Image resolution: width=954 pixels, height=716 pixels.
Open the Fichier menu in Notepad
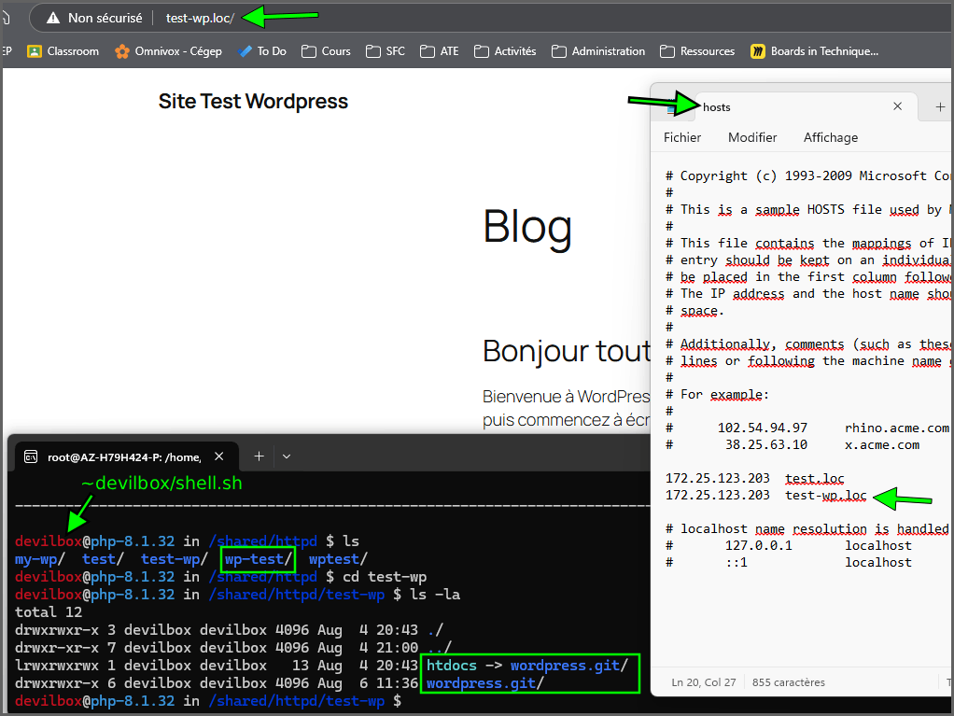click(x=682, y=137)
